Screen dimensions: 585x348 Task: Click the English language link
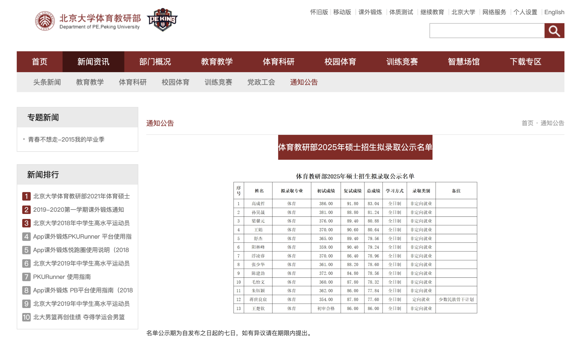coord(554,12)
